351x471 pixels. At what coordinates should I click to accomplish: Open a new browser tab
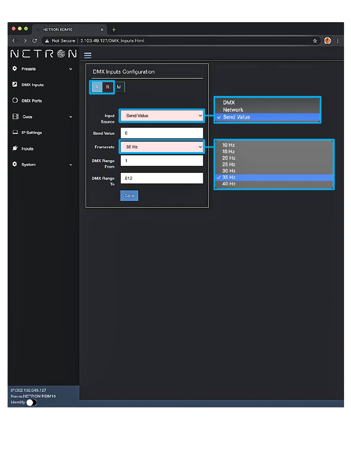[x=114, y=30]
